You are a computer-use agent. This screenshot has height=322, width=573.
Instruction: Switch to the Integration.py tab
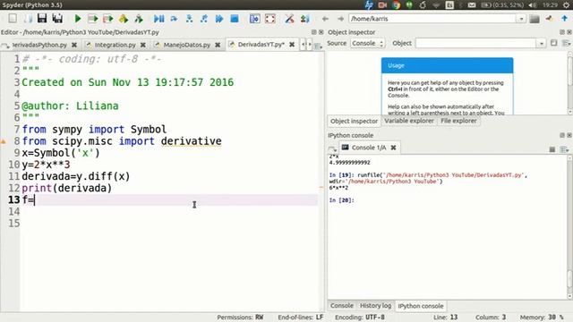[115, 45]
